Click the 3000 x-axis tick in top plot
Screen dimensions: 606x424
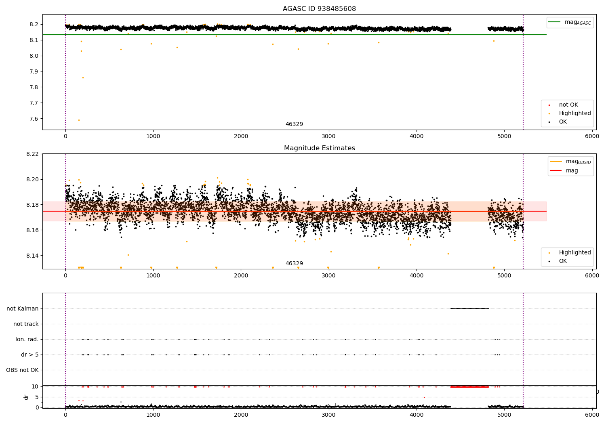(329, 136)
